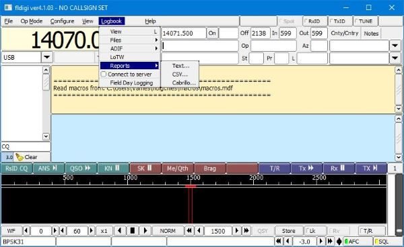Viewport: 404px width, 247px height.
Task: Enable the TUNE toggle
Action: [365, 21]
